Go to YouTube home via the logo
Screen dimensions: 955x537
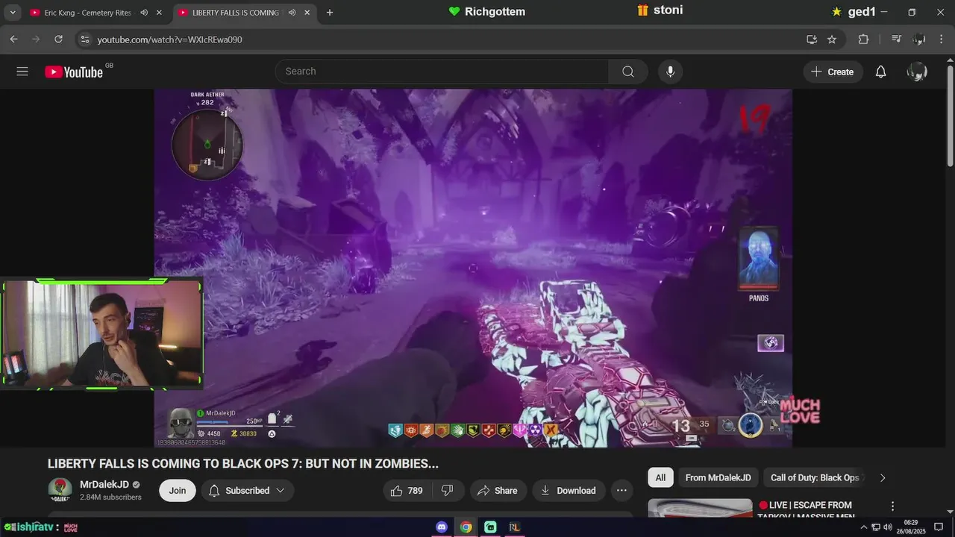(x=74, y=72)
